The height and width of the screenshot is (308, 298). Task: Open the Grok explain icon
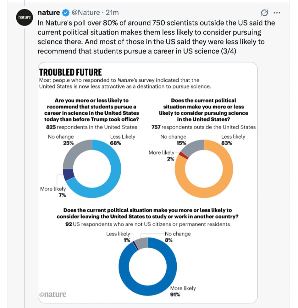click(264, 13)
